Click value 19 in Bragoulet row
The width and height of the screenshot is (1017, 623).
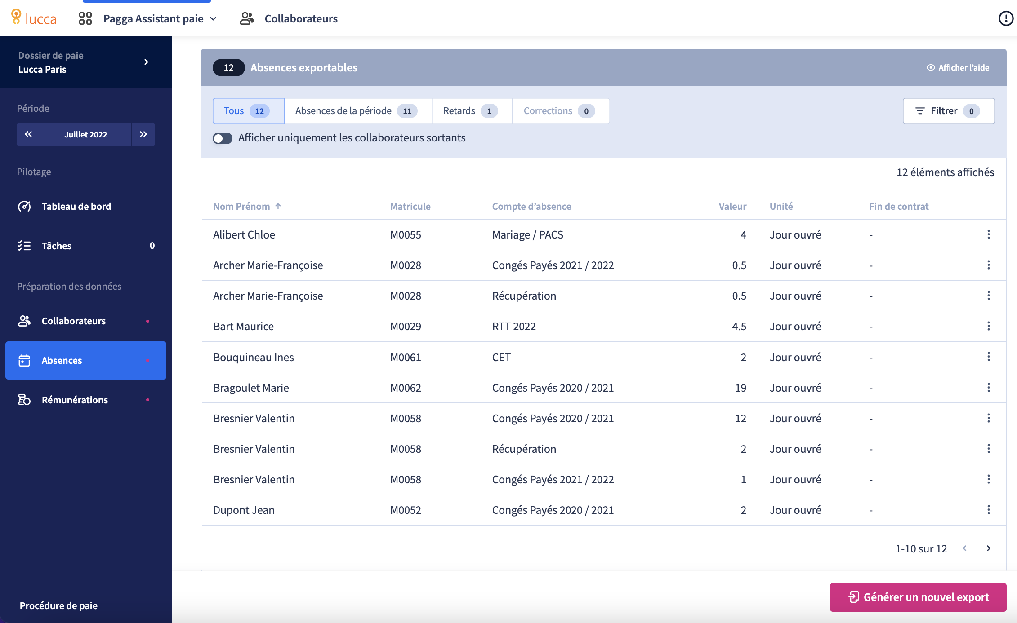740,388
